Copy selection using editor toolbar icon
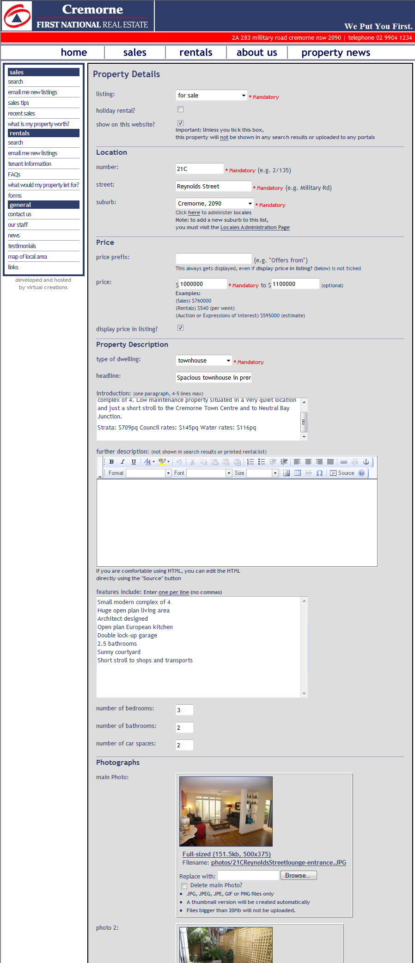The width and height of the screenshot is (415, 963). [x=203, y=462]
